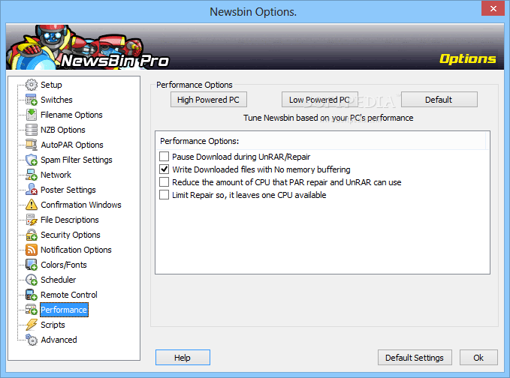Close the Newsbin Options window

(493, 8)
